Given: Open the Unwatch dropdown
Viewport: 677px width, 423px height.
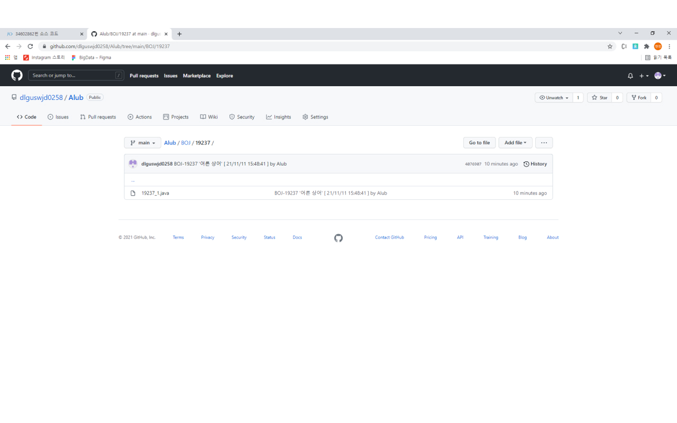Looking at the screenshot, I should [554, 98].
